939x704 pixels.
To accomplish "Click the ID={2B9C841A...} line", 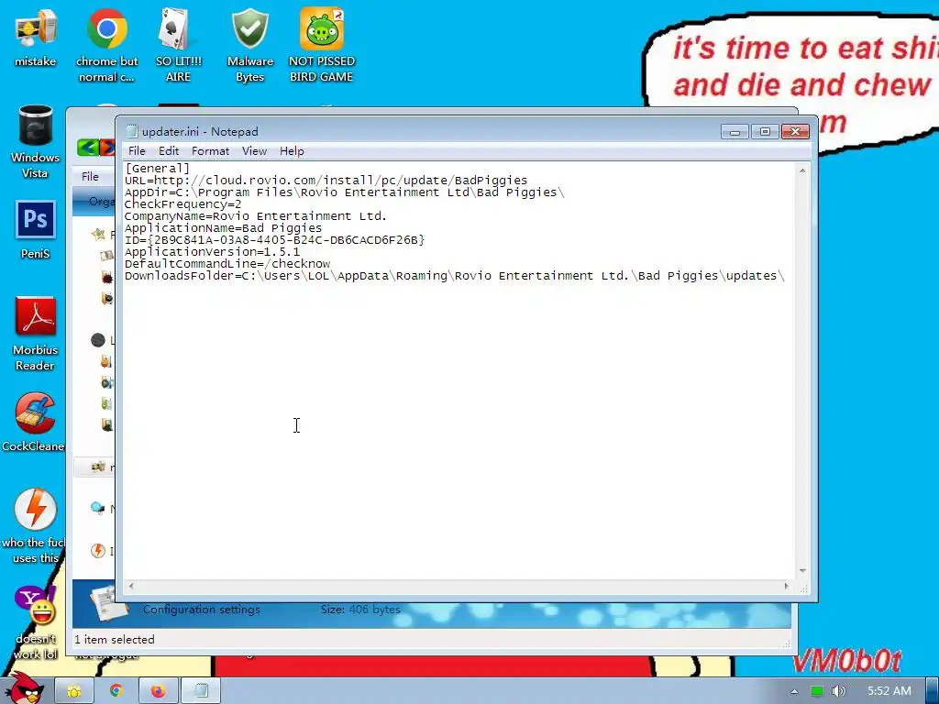I will (274, 240).
